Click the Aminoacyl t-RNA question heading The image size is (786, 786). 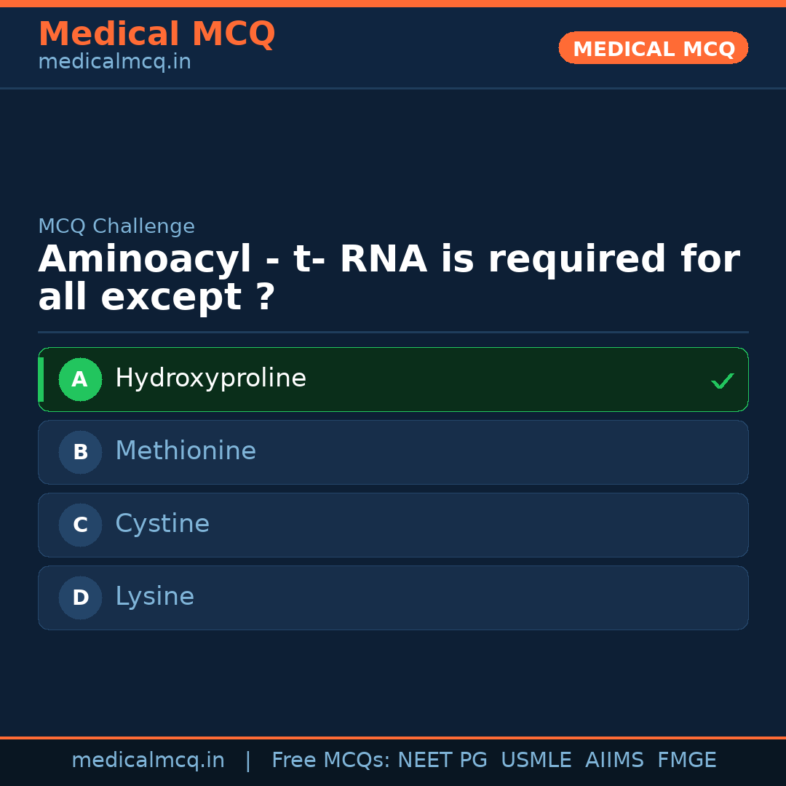[389, 279]
